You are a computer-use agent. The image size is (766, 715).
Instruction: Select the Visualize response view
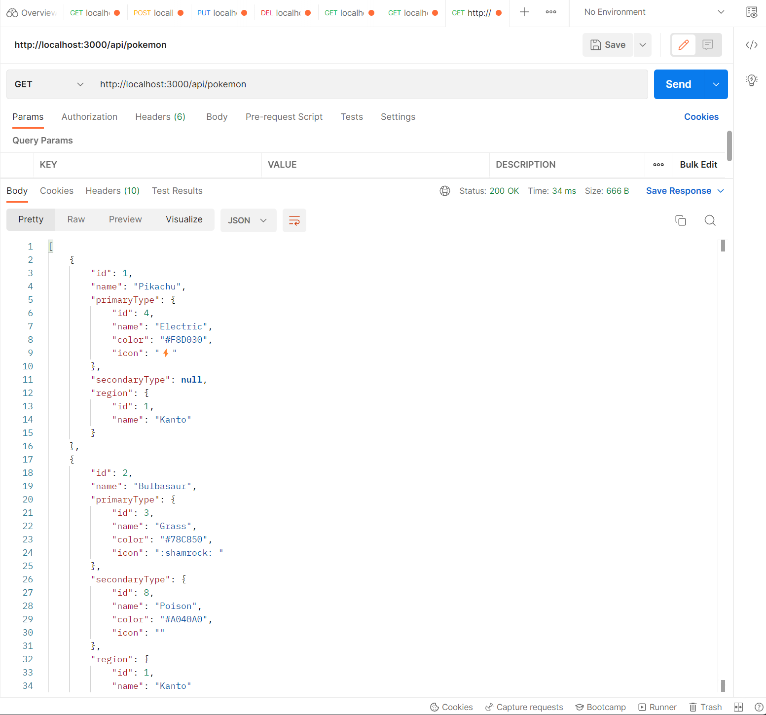click(x=184, y=219)
